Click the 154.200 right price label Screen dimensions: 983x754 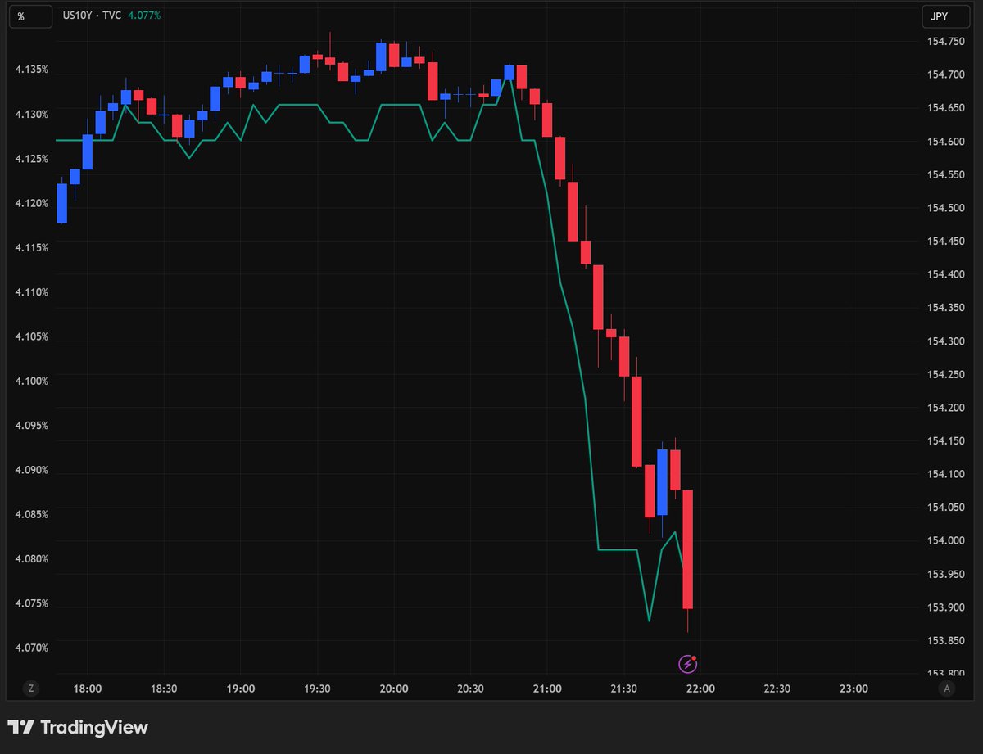pyautogui.click(x=945, y=408)
